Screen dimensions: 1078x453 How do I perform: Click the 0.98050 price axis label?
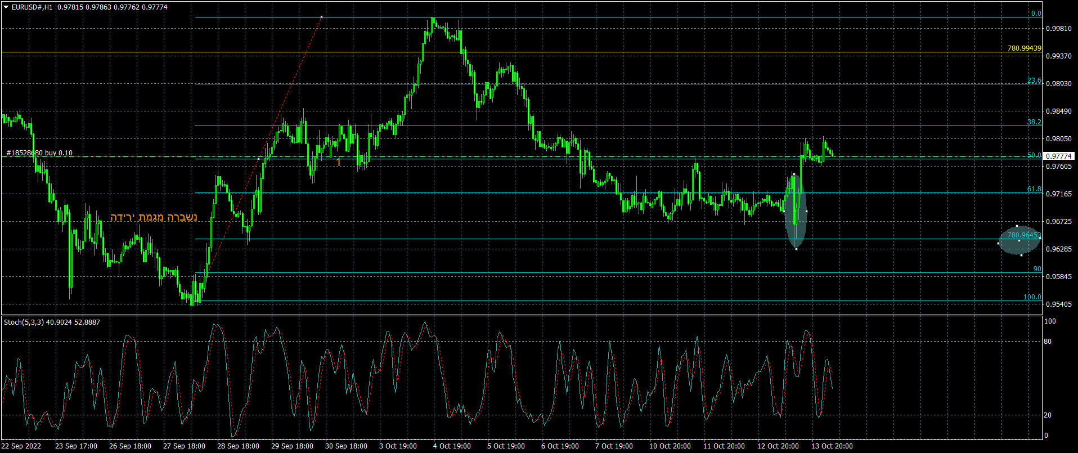click(1058, 139)
